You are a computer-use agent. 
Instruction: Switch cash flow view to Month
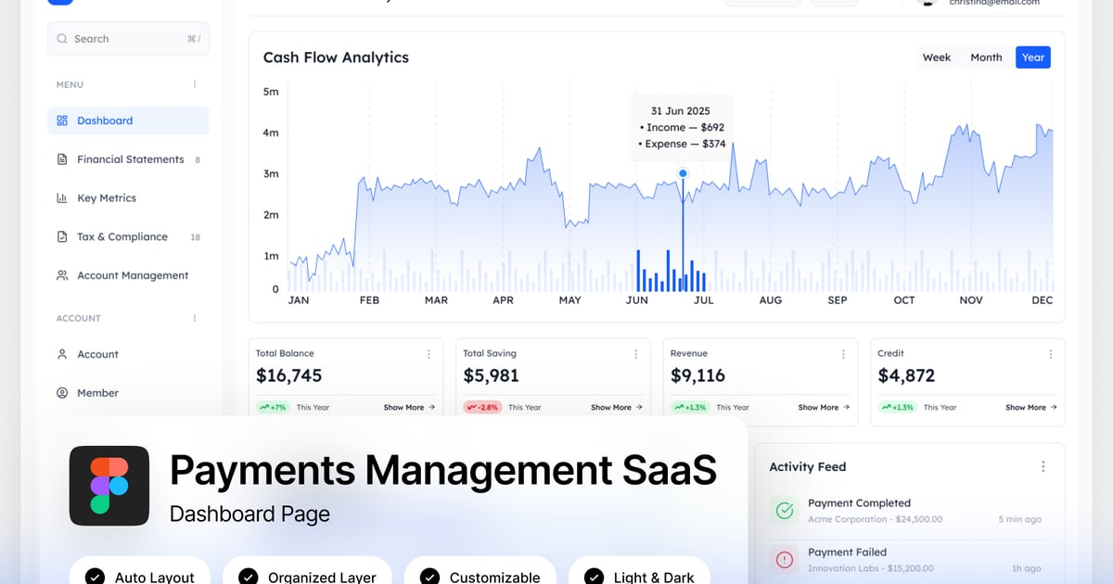click(986, 57)
